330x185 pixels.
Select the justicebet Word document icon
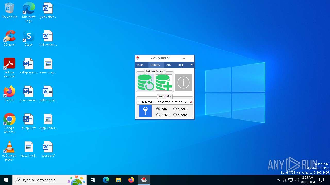click(48, 11)
